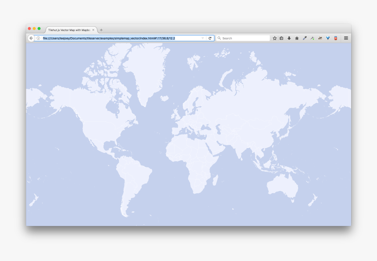Click the extension icon right of the green-dot icon
This screenshot has height=261, width=377.
[x=320, y=38]
